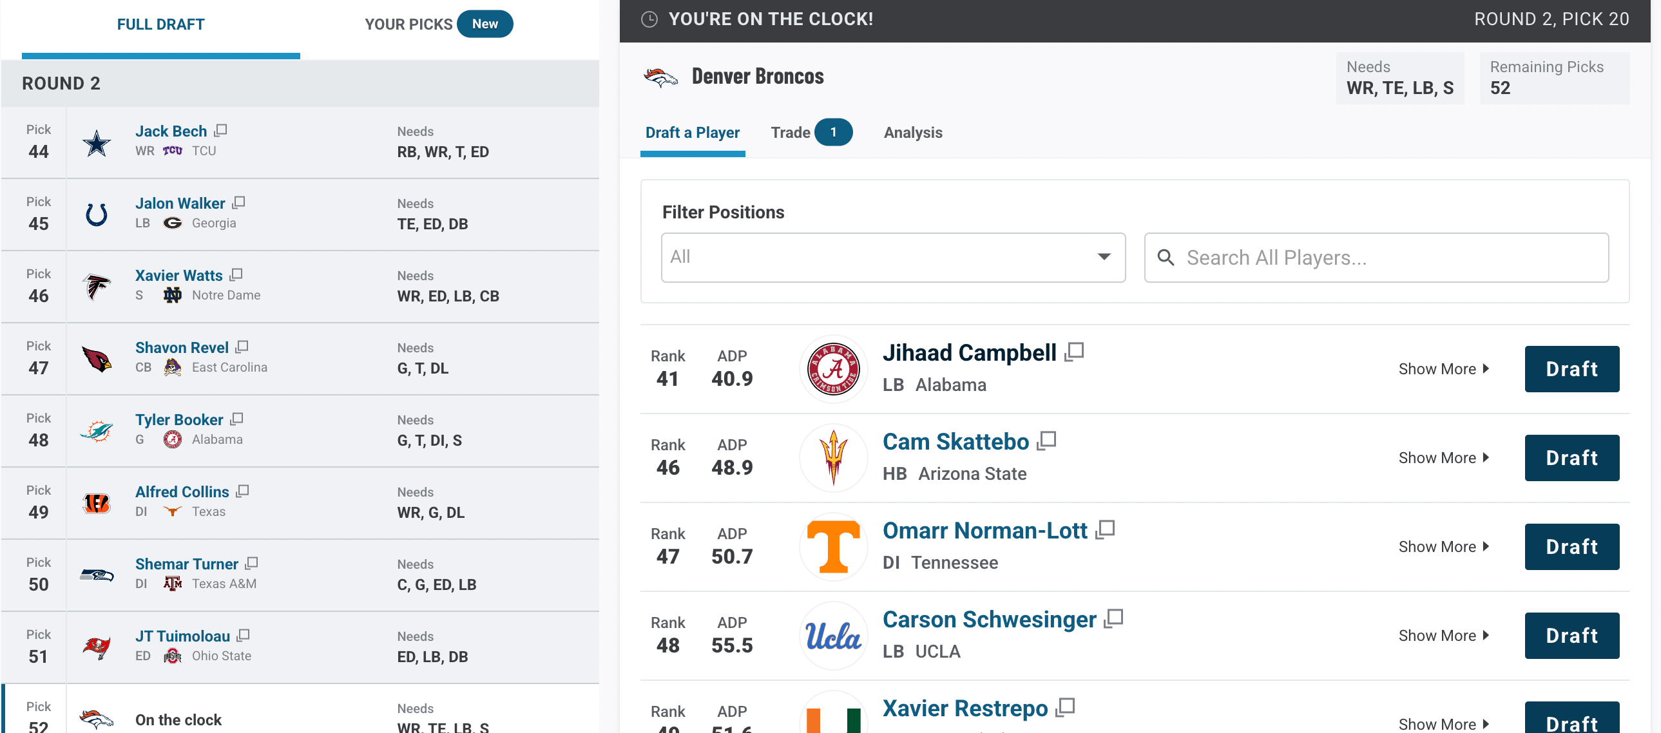
Task: Open Jack Bech's profile card icon
Action: [x=220, y=131]
